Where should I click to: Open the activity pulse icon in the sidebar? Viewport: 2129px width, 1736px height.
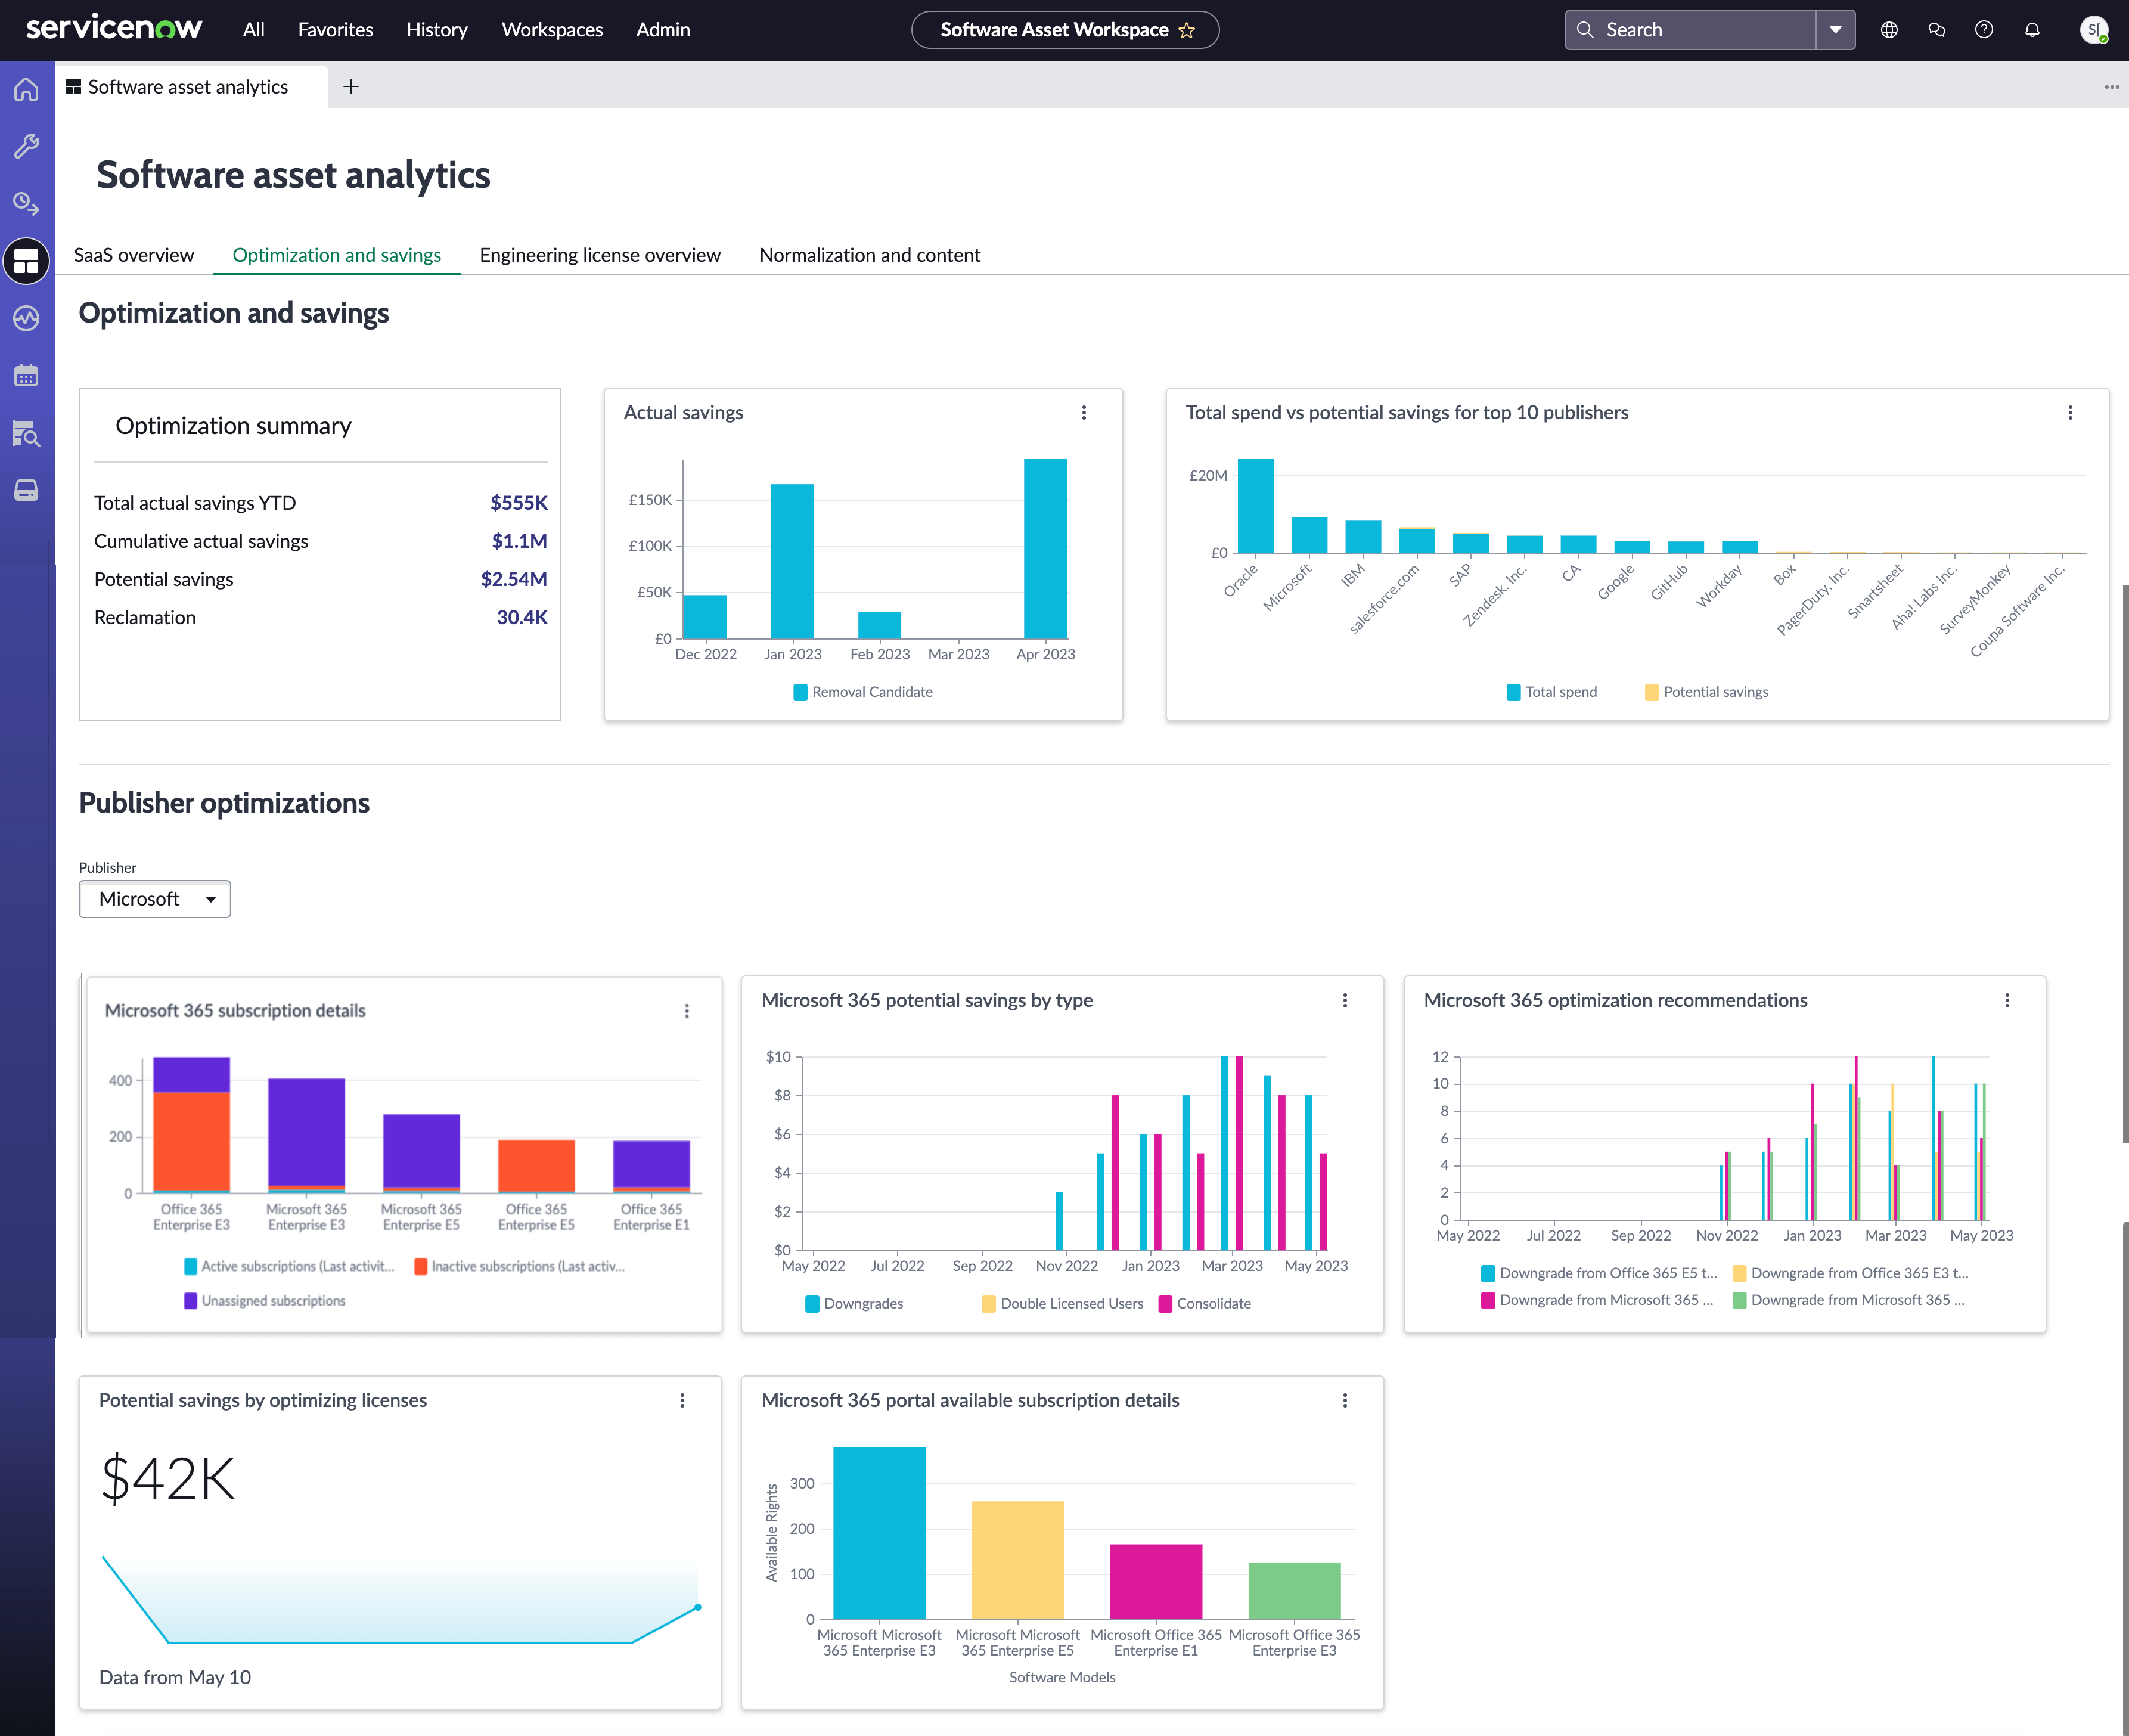[27, 319]
